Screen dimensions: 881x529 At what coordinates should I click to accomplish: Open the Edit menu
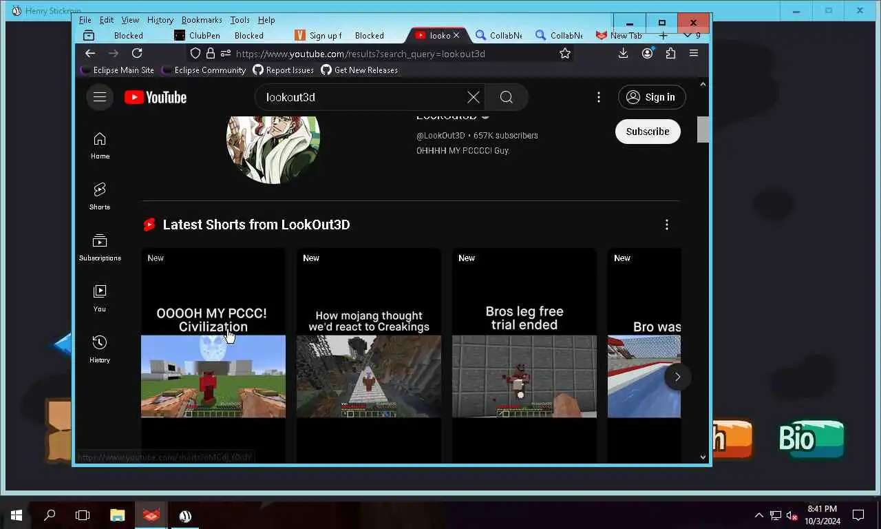pos(106,20)
